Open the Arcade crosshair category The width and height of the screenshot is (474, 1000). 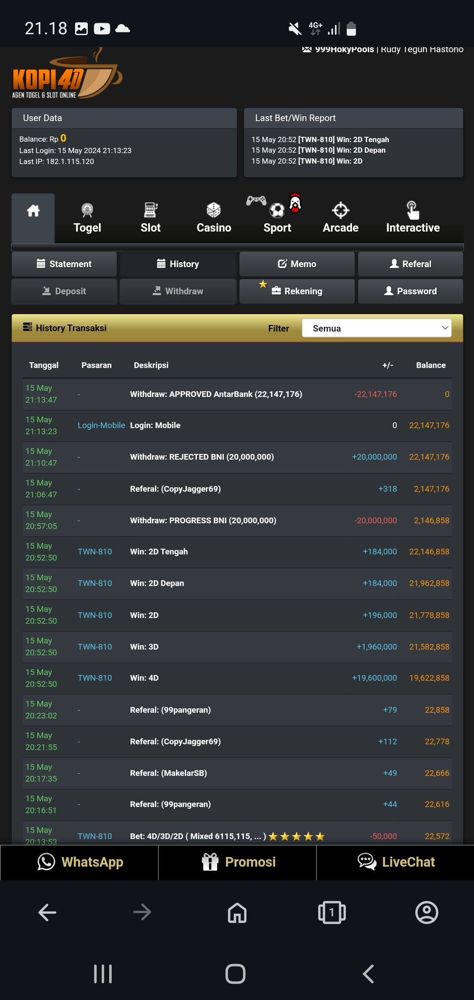tap(341, 218)
